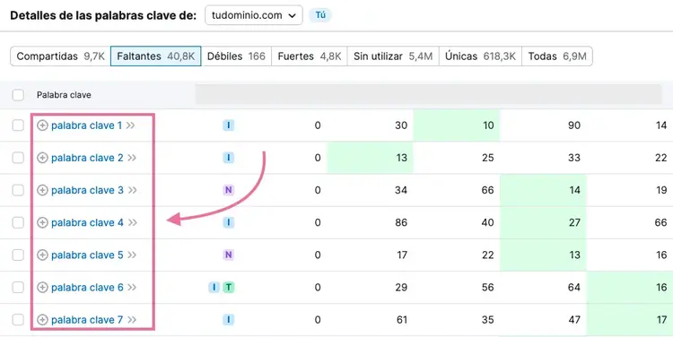Image resolution: width=673 pixels, height=337 pixels.
Task: Tick the checkbox for palabra clave 6
Action: coord(18,288)
